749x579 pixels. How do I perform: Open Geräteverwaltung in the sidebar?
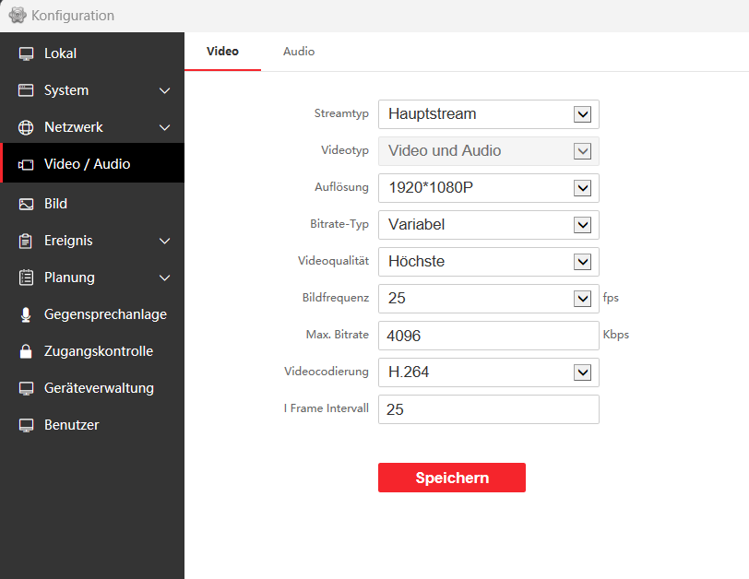tap(99, 388)
